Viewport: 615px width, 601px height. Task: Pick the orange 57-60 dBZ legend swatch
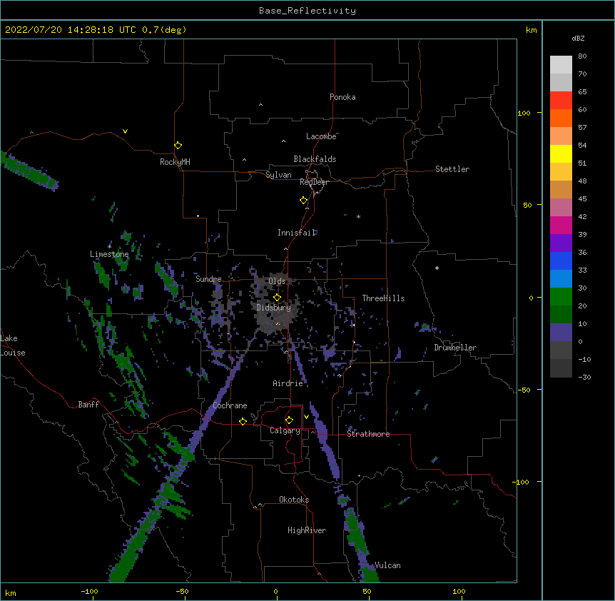click(x=561, y=118)
